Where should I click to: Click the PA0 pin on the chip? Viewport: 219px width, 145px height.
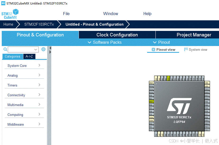pos(151,124)
